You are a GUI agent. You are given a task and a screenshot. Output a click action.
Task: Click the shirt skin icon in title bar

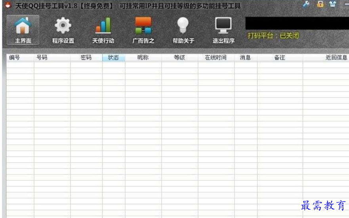pyautogui.click(x=333, y=4)
